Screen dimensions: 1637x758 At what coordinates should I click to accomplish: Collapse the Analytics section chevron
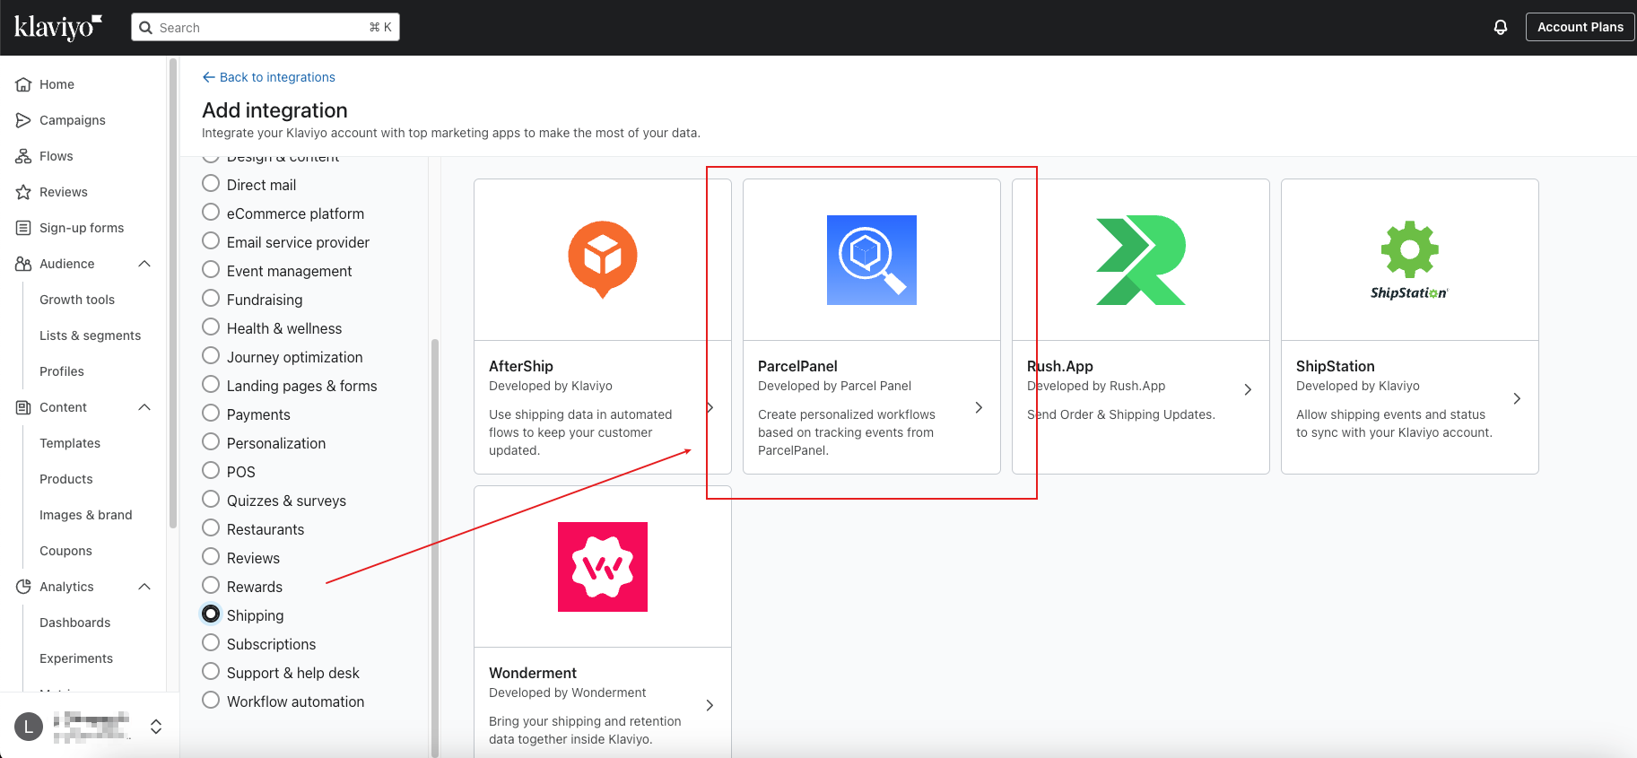point(144,587)
